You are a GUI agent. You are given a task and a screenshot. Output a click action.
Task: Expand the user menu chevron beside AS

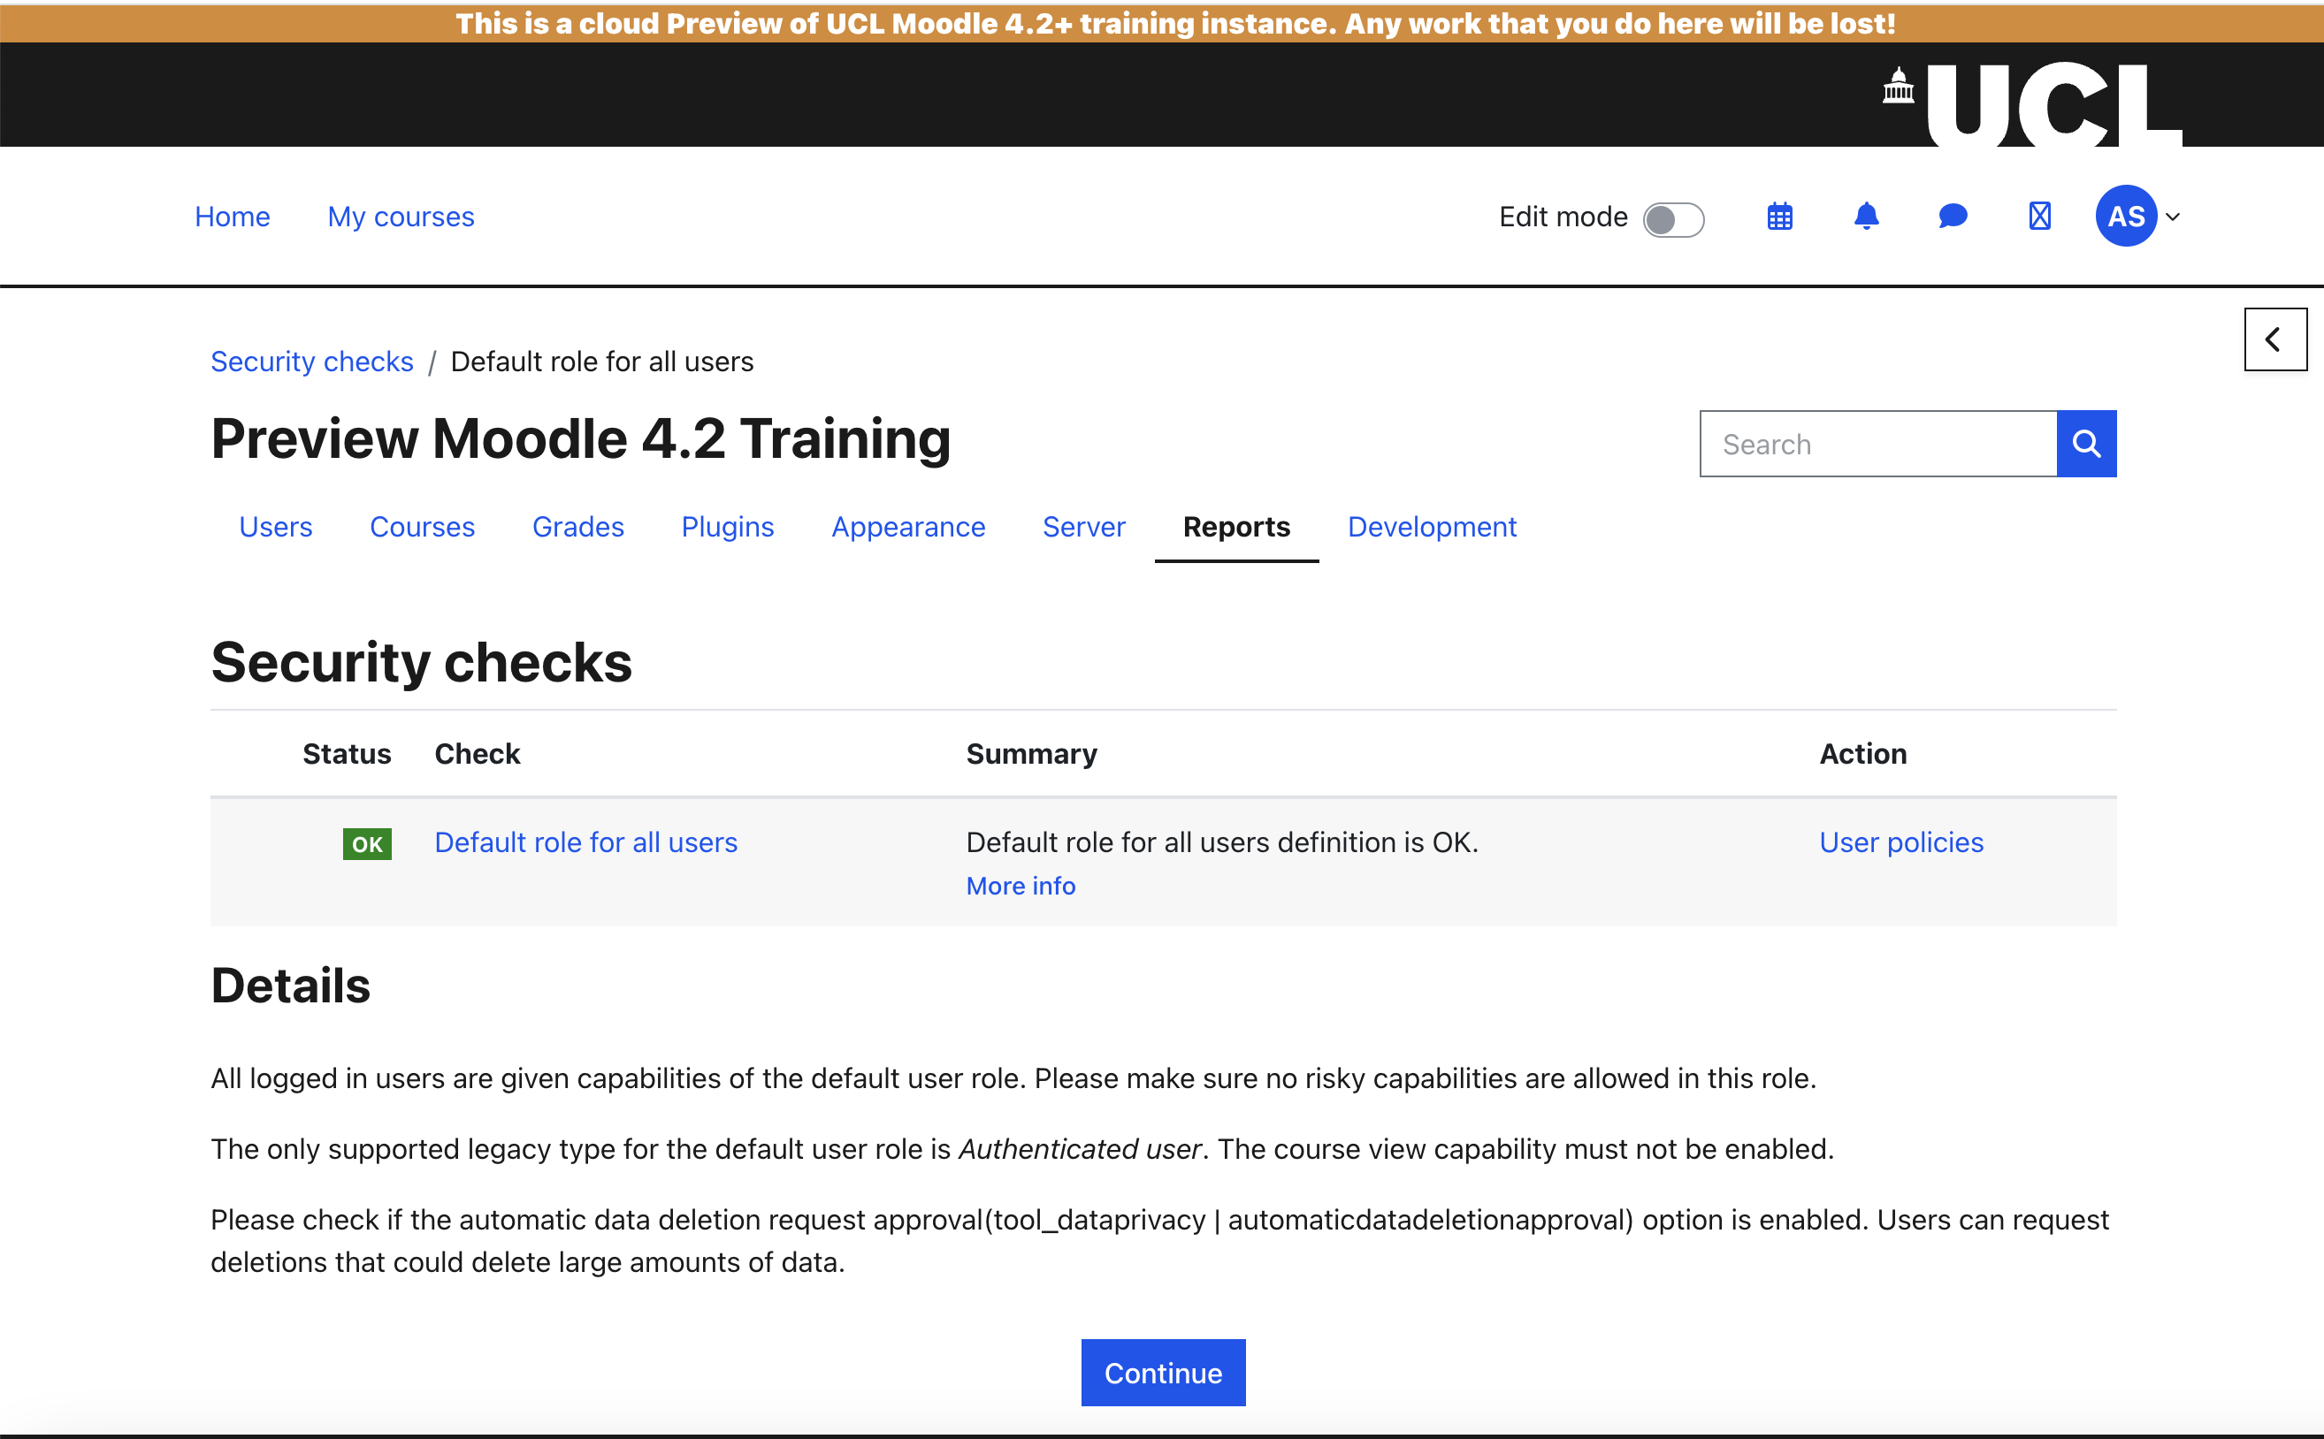pos(2173,217)
